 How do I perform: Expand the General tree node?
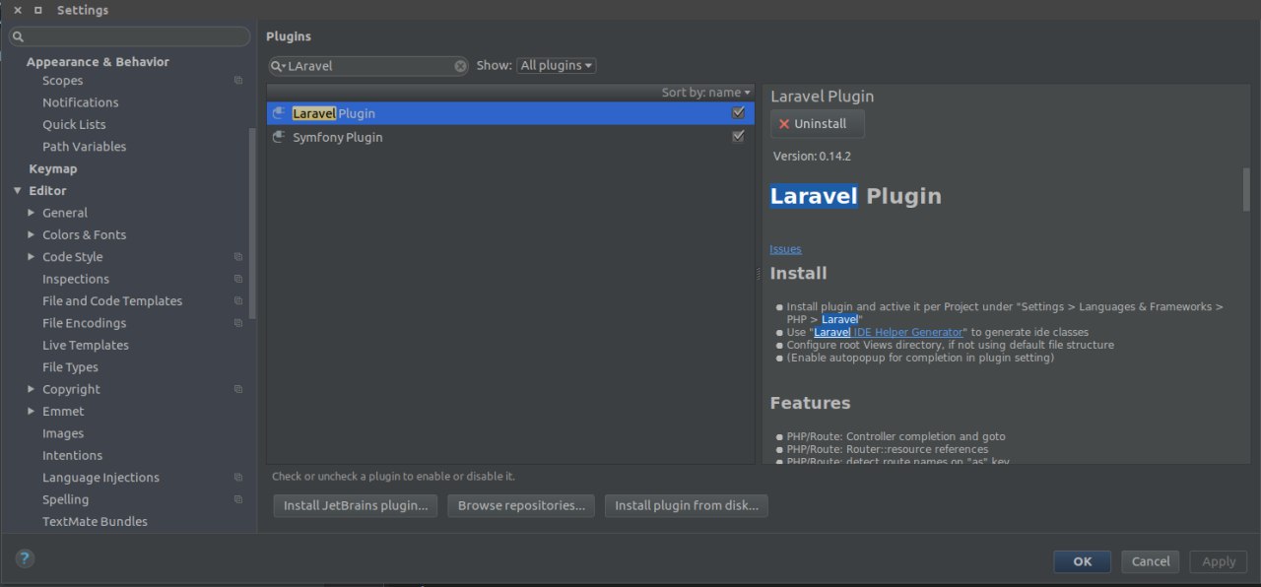[32, 213]
